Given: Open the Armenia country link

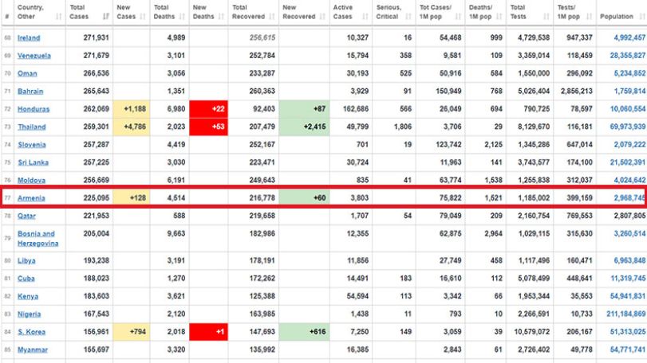Looking at the screenshot, I should point(31,198).
